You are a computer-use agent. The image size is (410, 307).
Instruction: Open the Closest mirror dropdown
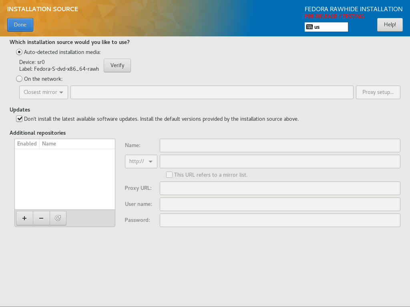44,92
